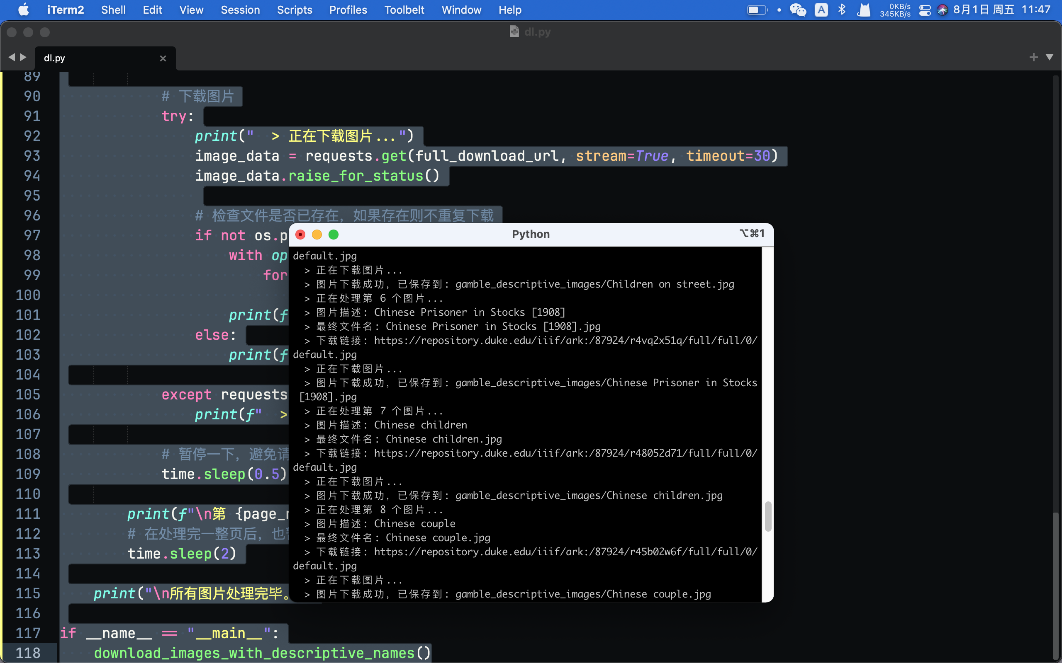
Task: Select the dl.py tab
Action: [x=105, y=58]
